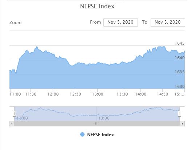Click the 12:00 tick on time axis
The image size is (192, 150).
(53, 94)
